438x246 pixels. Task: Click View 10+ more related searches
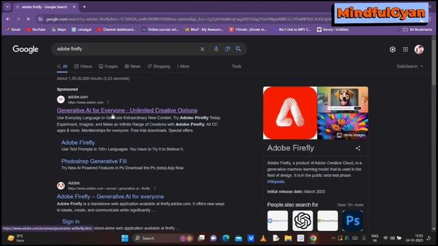pos(350,205)
